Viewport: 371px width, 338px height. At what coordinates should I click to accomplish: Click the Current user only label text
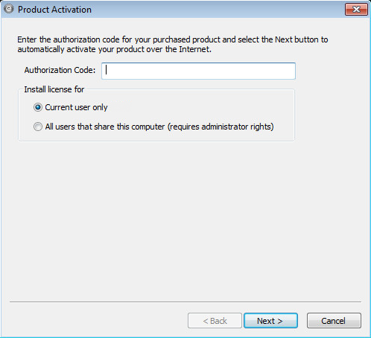click(76, 107)
